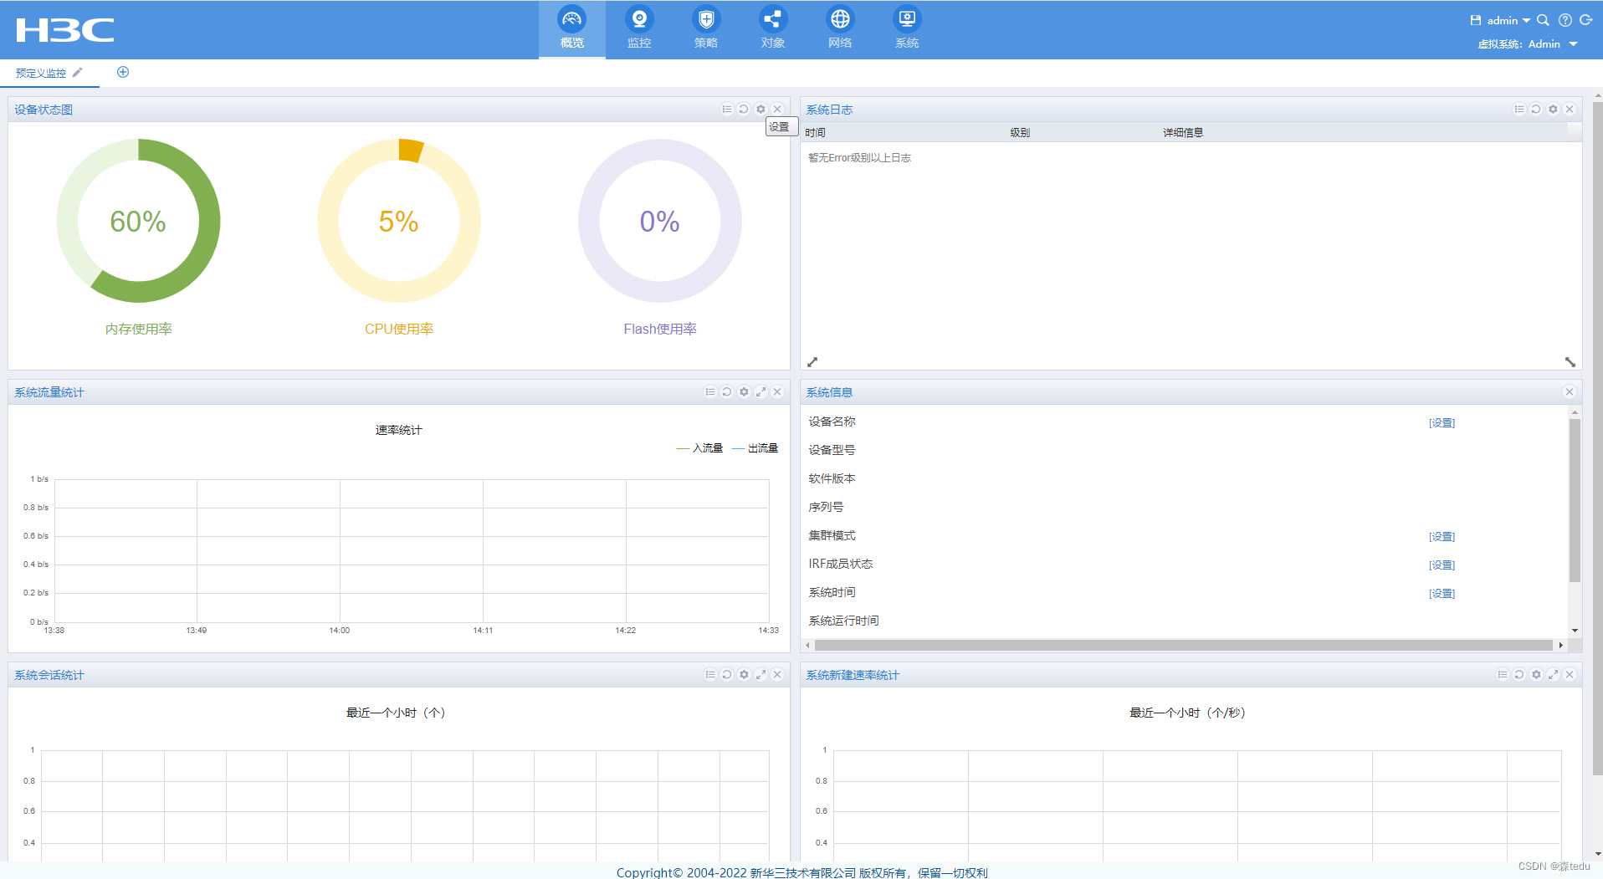Close the 系统新建速率统计 panel
Image resolution: width=1603 pixels, height=879 pixels.
coord(1570,674)
